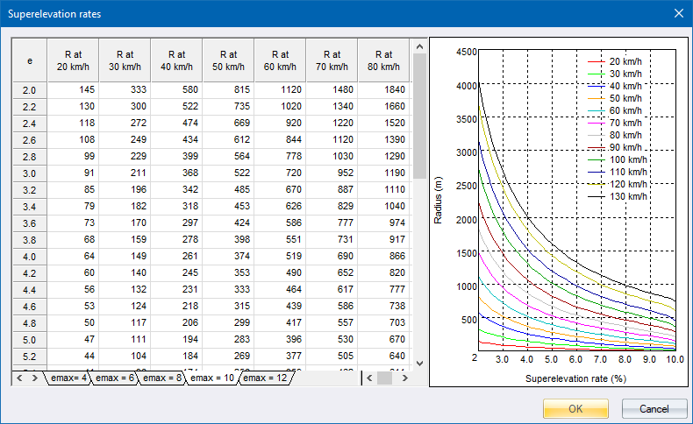This screenshot has width=693, height=424.
Task: Close the Superelevation rates dialog
Action: click(x=677, y=13)
